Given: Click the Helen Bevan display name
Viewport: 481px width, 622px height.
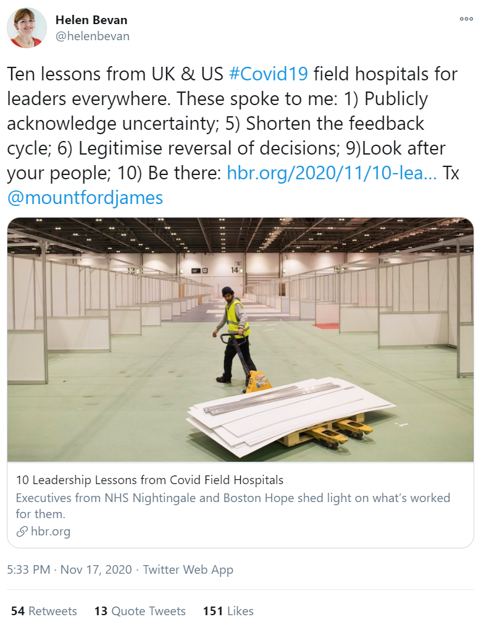Looking at the screenshot, I should tap(91, 20).
